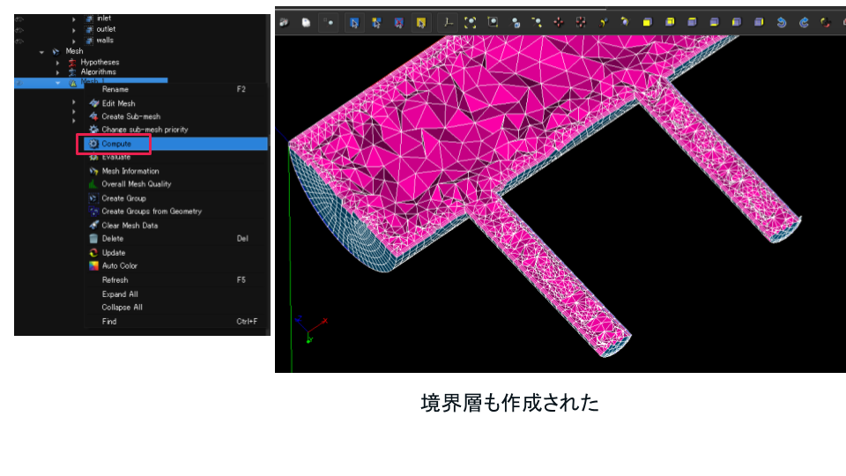Click the Overall Mesh Quality chart icon

(94, 184)
